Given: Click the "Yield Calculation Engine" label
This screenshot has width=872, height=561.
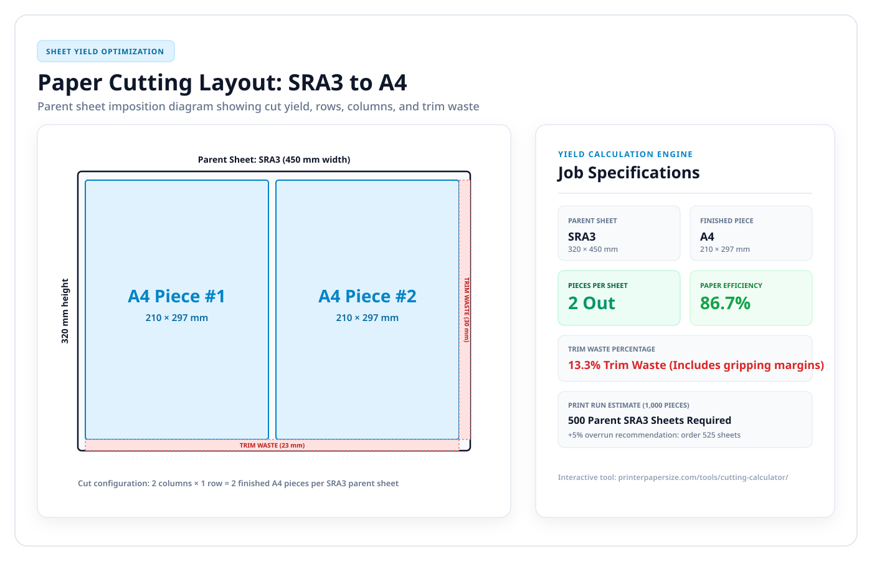Looking at the screenshot, I should pyautogui.click(x=625, y=154).
